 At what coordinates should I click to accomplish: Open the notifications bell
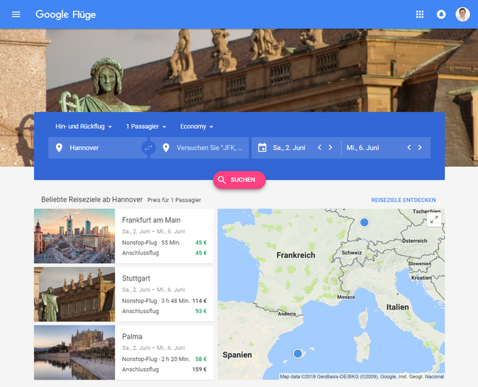(x=441, y=14)
